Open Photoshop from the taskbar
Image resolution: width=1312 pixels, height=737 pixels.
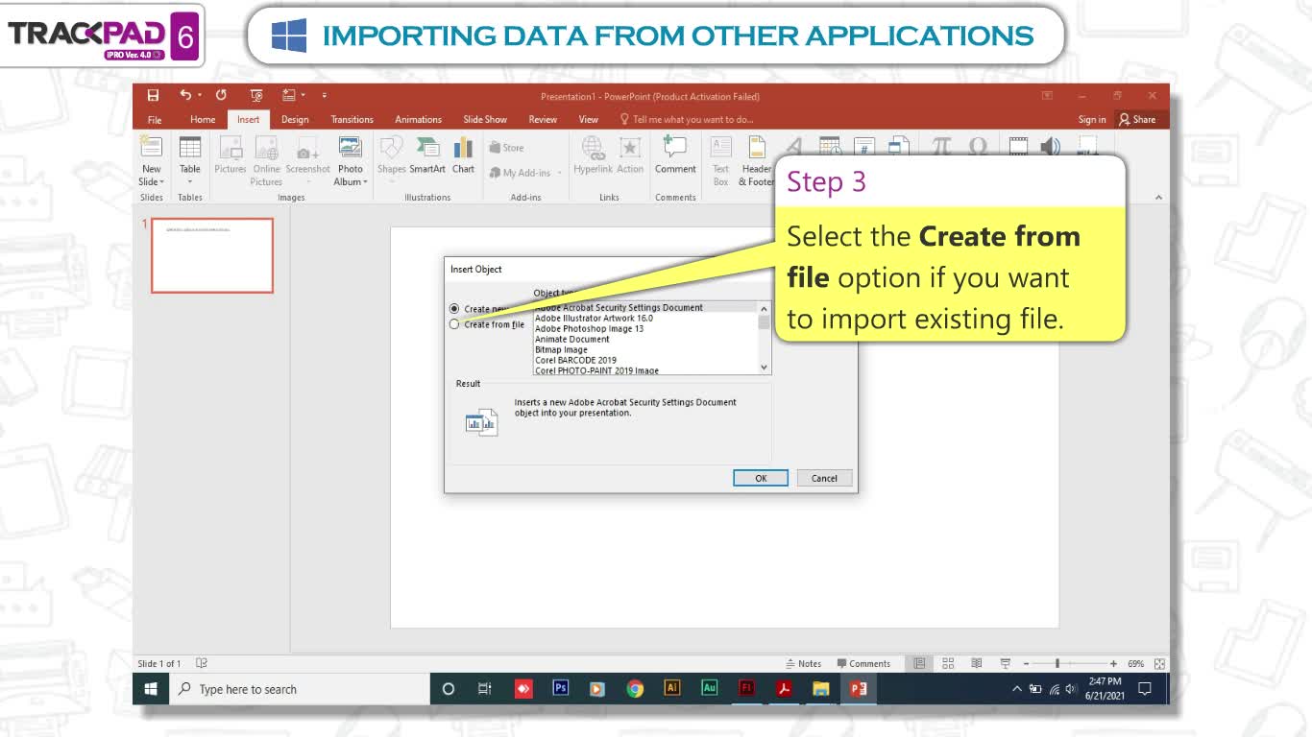tap(561, 688)
